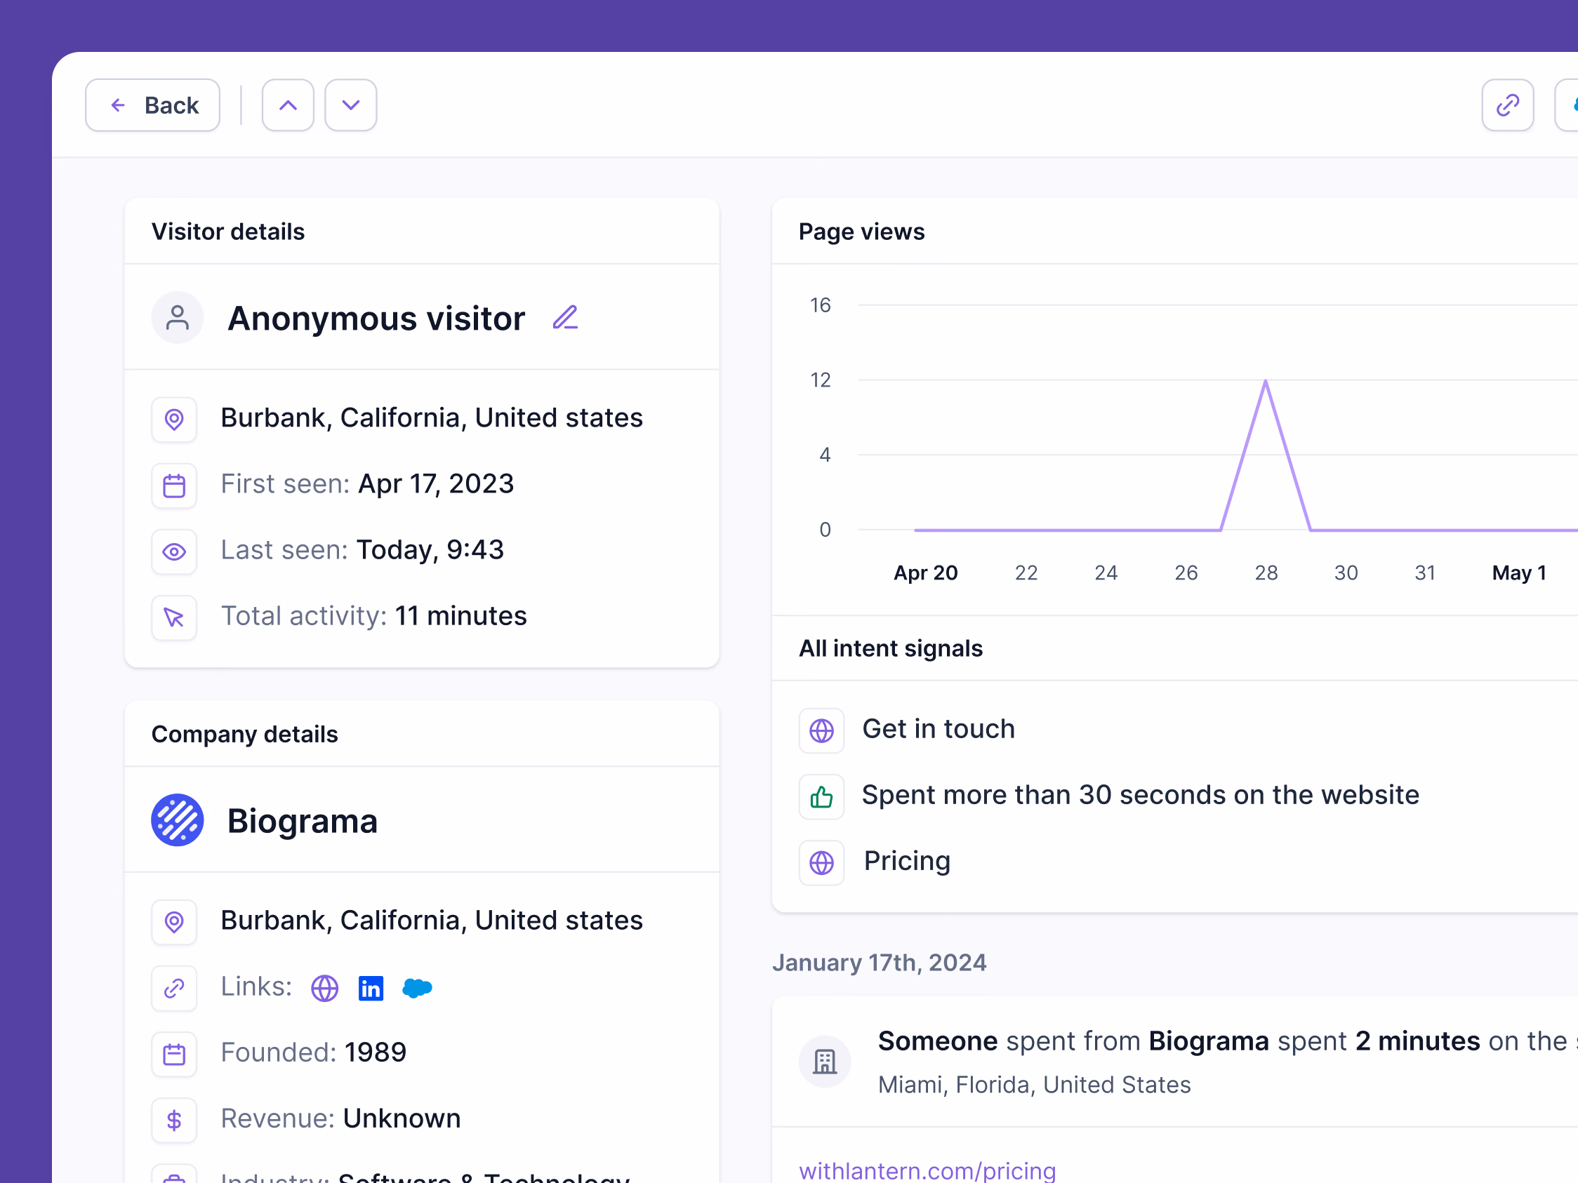The height and width of the screenshot is (1183, 1578).
Task: Click the All intent signals heading
Action: (890, 648)
